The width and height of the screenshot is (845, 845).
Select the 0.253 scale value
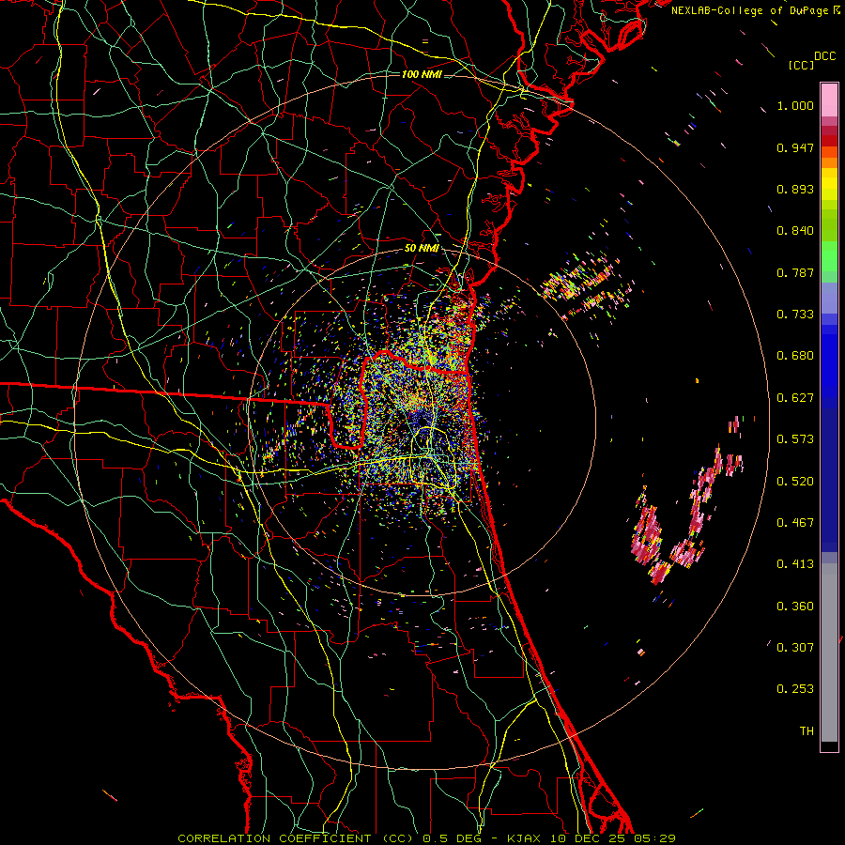click(x=795, y=689)
